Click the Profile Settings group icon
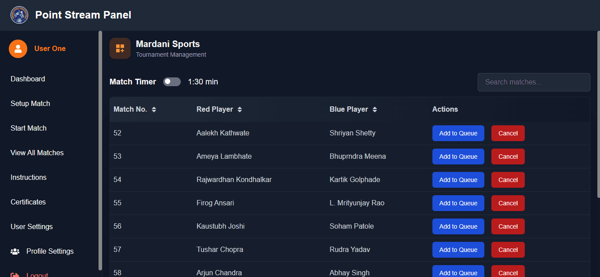This screenshot has height=277, width=600. click(x=15, y=251)
